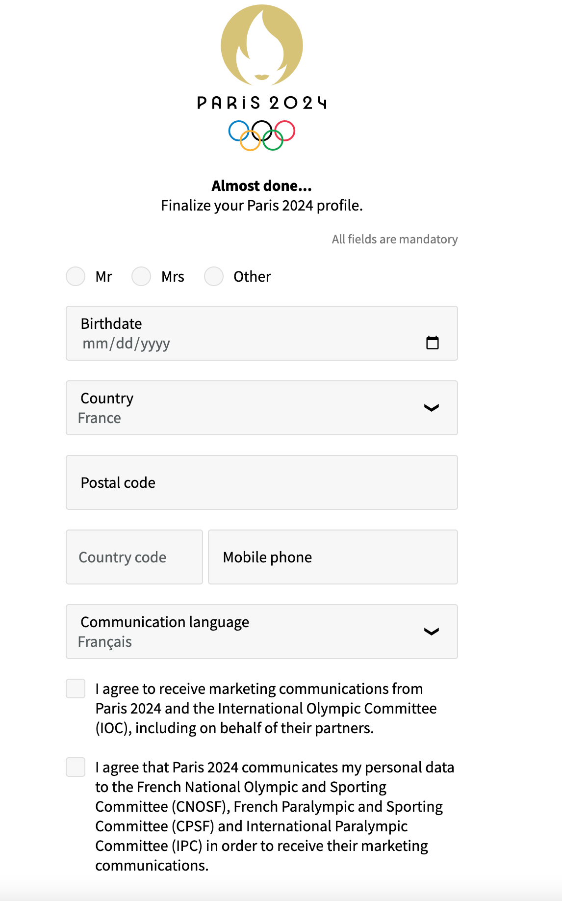
Task: Expand the Communication language chevron
Action: click(x=431, y=632)
